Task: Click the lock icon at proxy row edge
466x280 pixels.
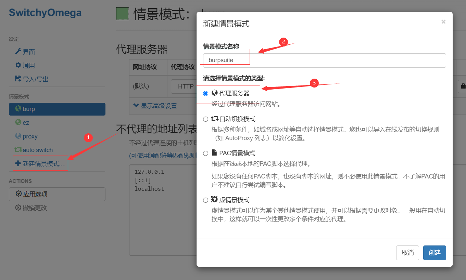Action: point(463,86)
